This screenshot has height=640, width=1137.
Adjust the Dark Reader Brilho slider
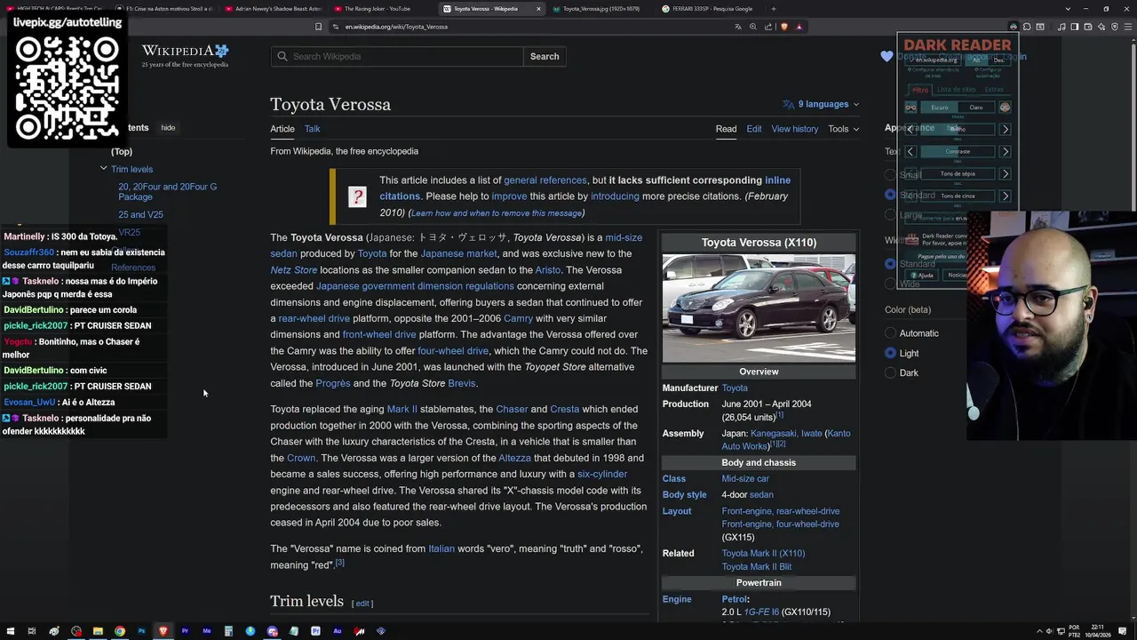click(958, 130)
